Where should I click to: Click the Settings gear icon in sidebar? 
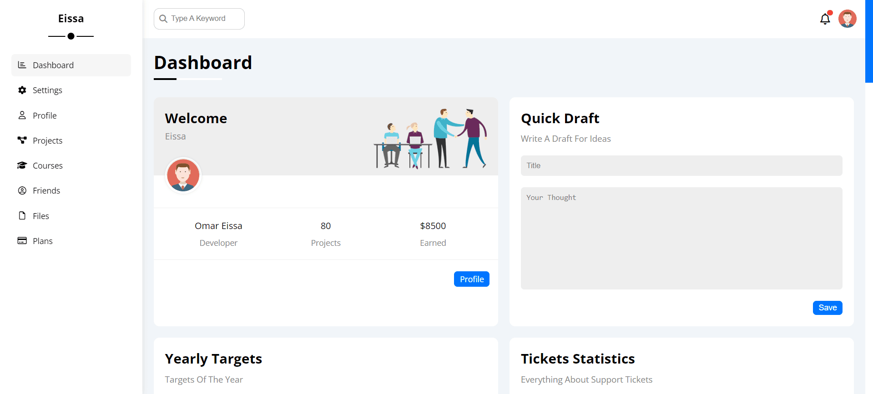(22, 90)
